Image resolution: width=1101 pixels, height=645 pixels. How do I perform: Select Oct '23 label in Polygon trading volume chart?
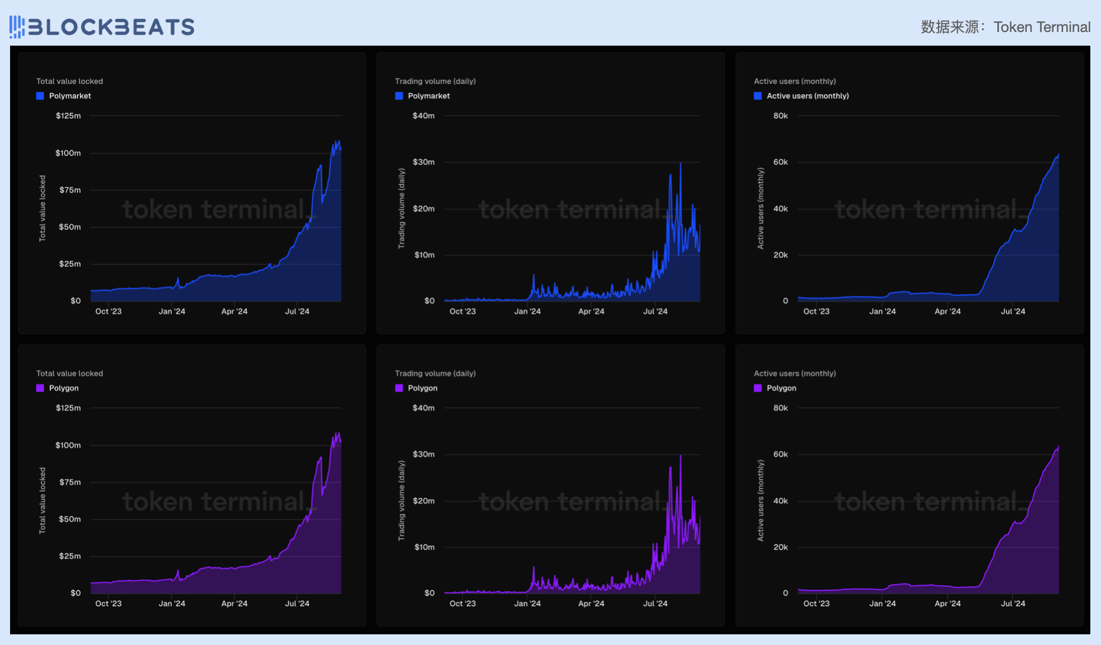click(x=462, y=604)
